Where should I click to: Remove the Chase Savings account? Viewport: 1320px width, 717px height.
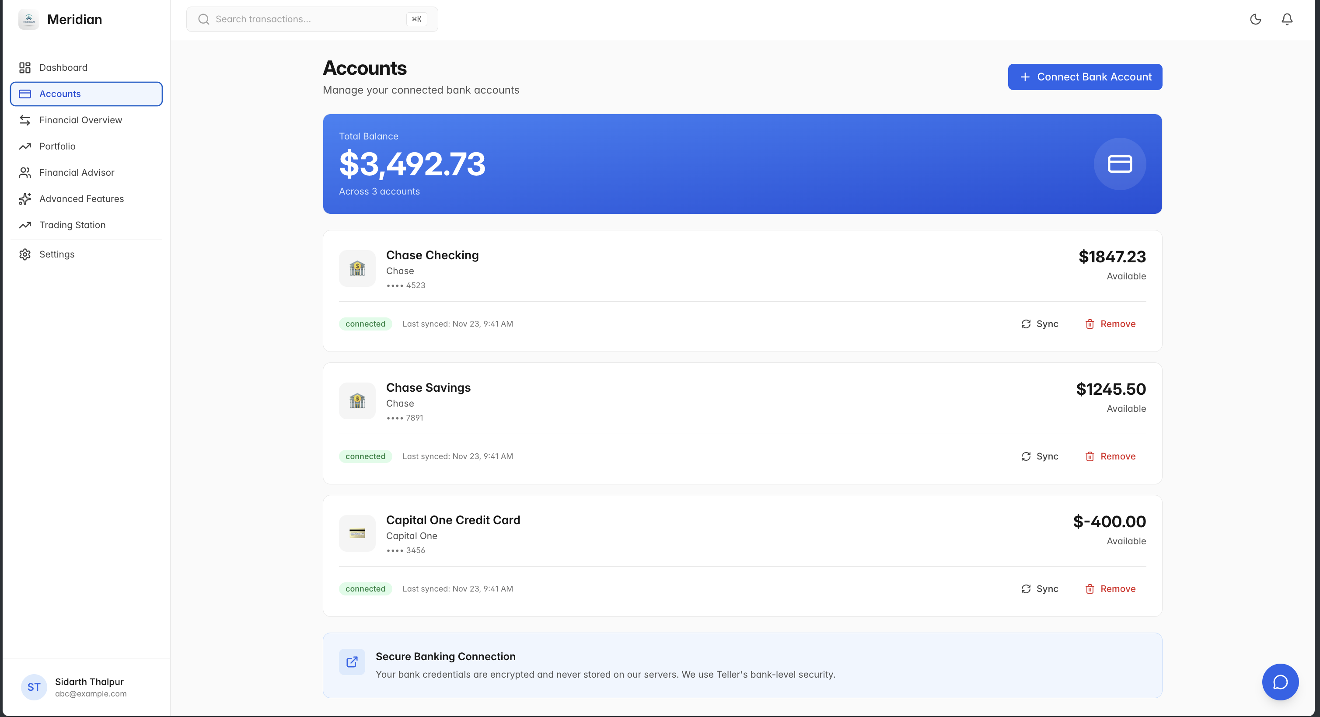pos(1110,456)
